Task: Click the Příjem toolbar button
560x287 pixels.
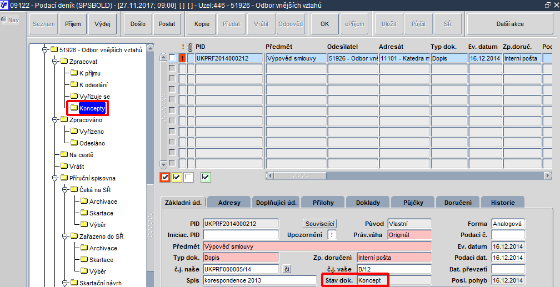Action: 73,24
